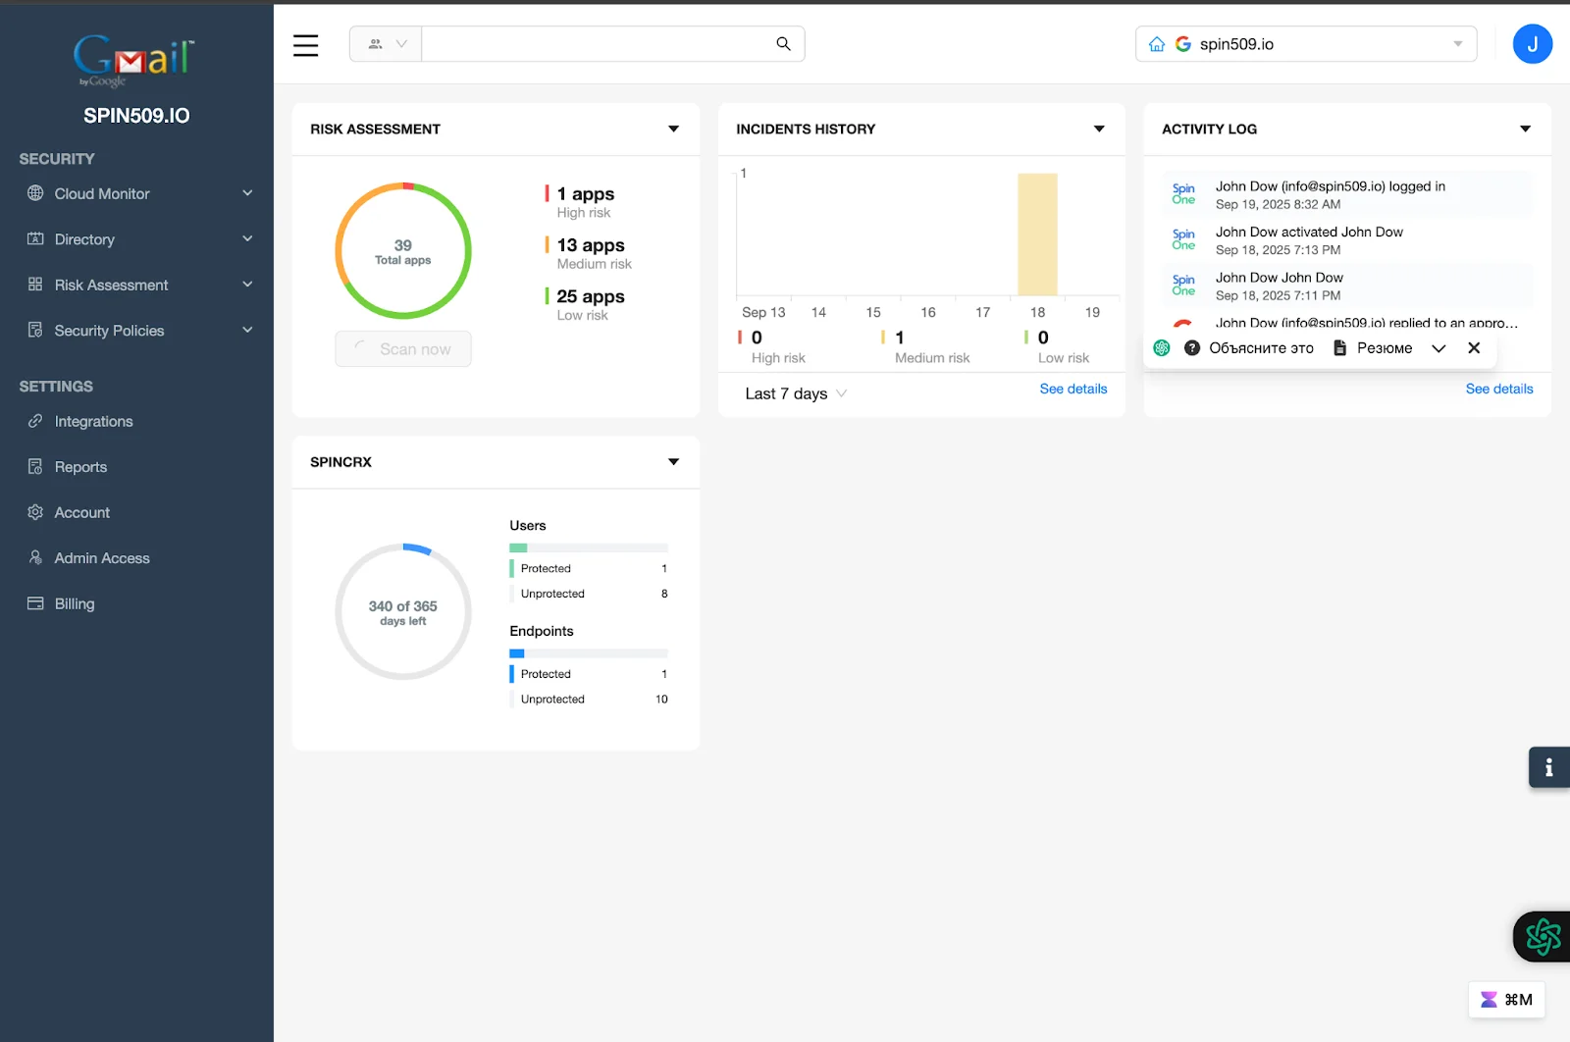The width and height of the screenshot is (1570, 1042).
Task: Open the Security Policies section
Action: tap(108, 330)
